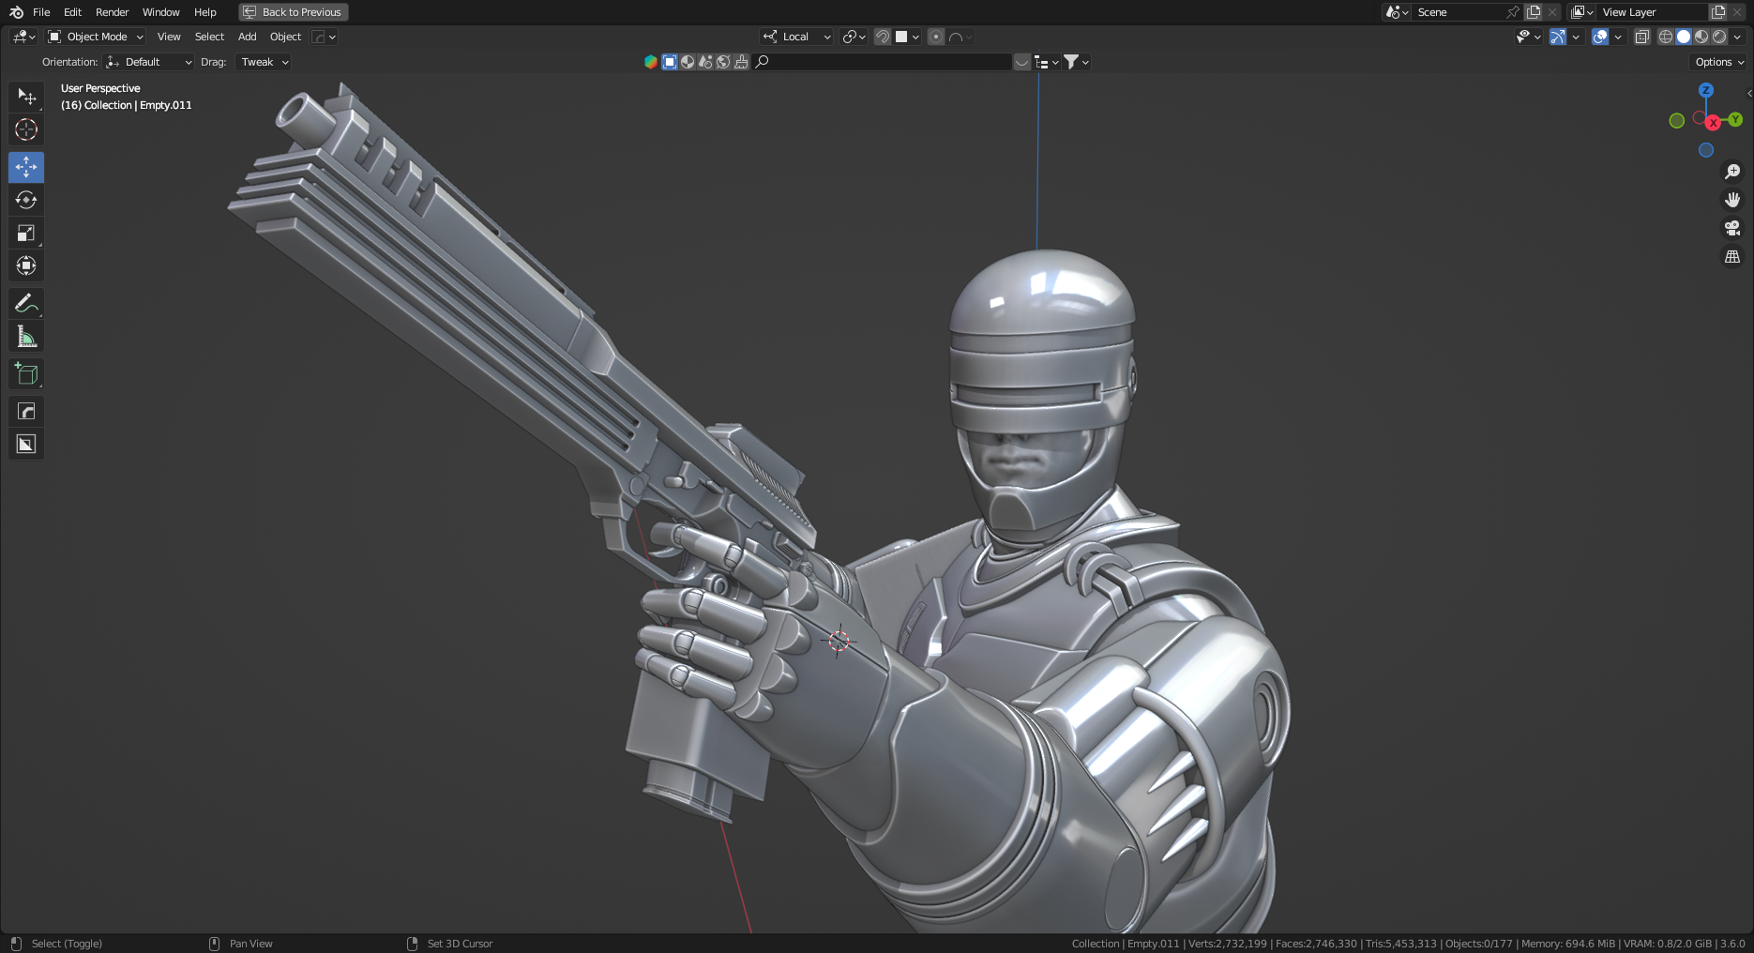Open the editor type dropdown
The height and width of the screenshot is (953, 1754).
(x=23, y=37)
